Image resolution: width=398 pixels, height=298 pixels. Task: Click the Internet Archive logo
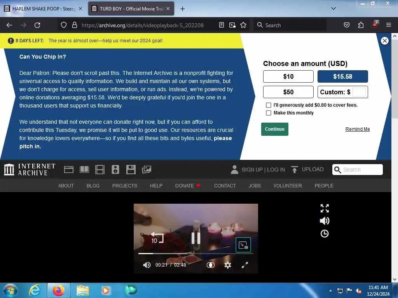click(x=30, y=170)
